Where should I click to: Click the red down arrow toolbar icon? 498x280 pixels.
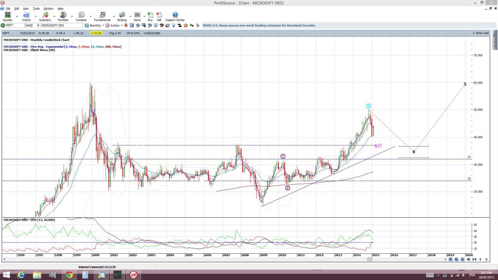126,25
